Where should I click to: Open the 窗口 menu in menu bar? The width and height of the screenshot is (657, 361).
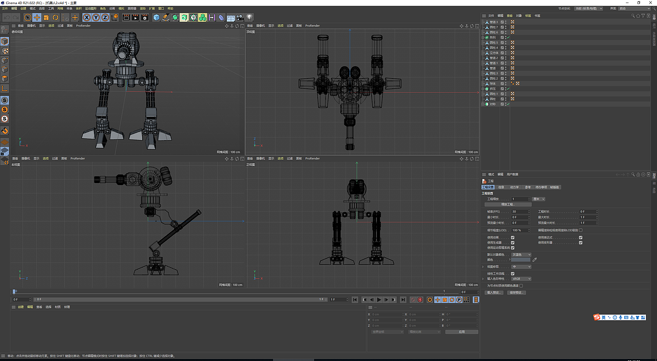(x=161, y=9)
